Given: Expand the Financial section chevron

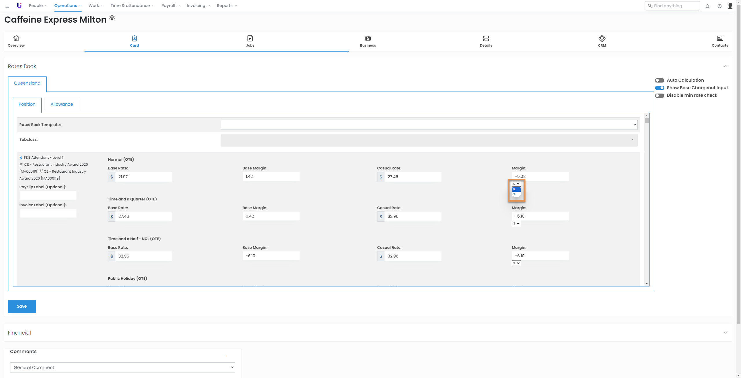Looking at the screenshot, I should pyautogui.click(x=725, y=332).
